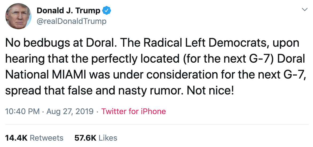View the list of Retweets

pos(46,138)
